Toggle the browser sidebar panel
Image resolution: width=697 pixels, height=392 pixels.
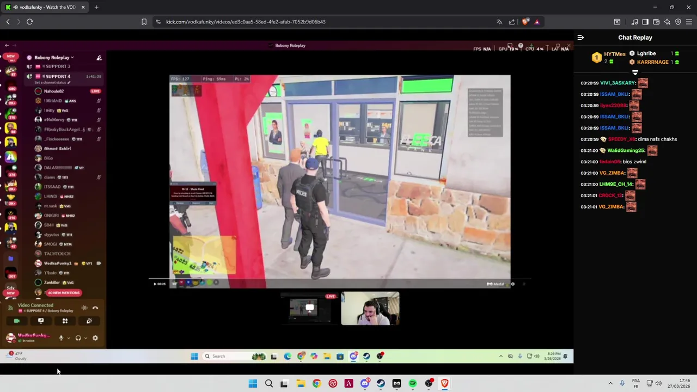[x=645, y=22]
